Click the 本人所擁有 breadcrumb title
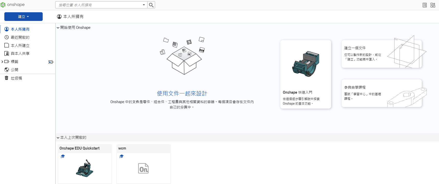Image resolution: width=439 pixels, height=184 pixels. pyautogui.click(x=73, y=17)
